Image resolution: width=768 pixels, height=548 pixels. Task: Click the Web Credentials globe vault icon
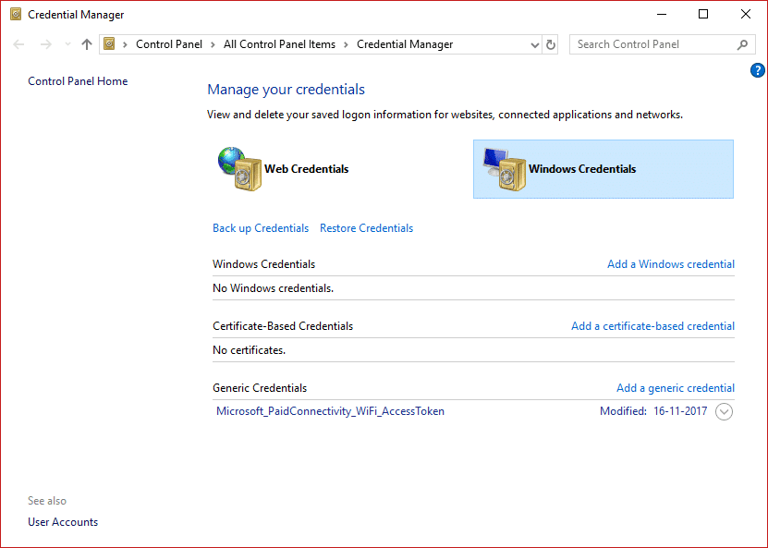237,169
